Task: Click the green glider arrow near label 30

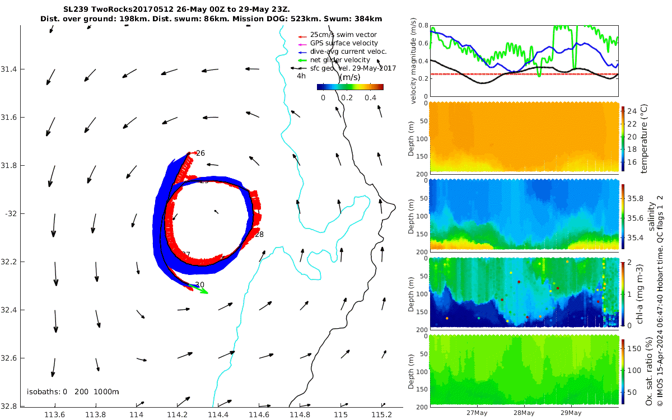Action: point(199,289)
